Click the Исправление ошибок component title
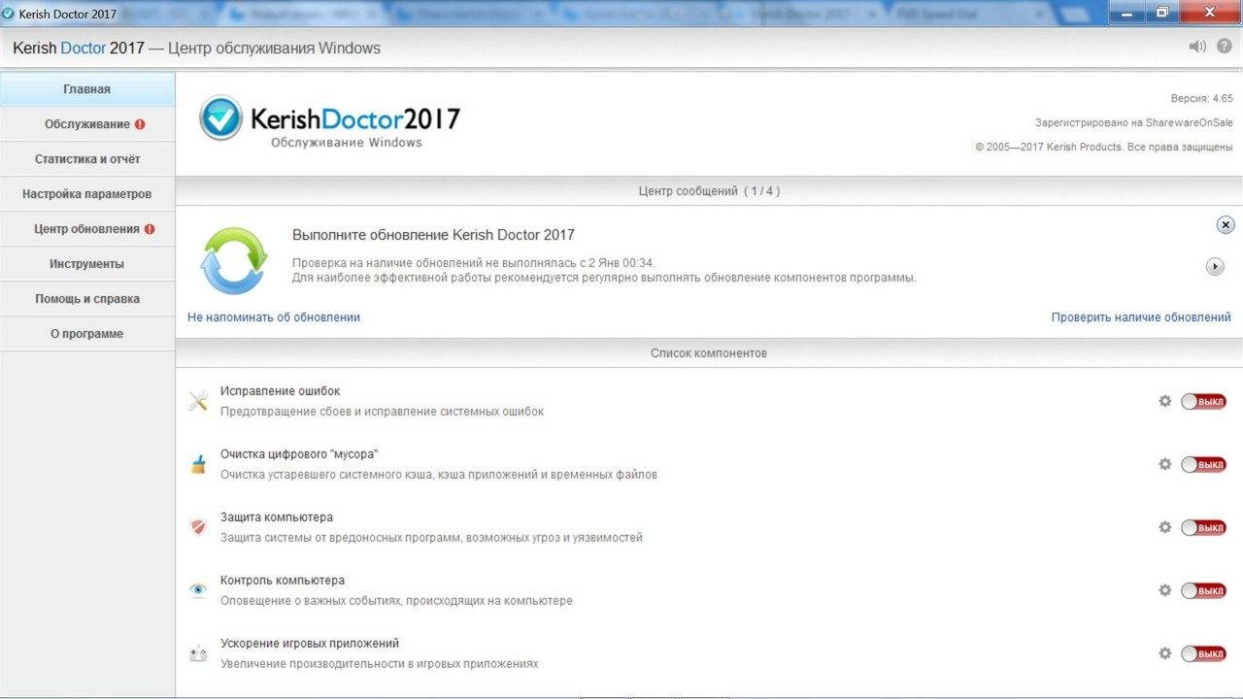1243x699 pixels. click(281, 391)
